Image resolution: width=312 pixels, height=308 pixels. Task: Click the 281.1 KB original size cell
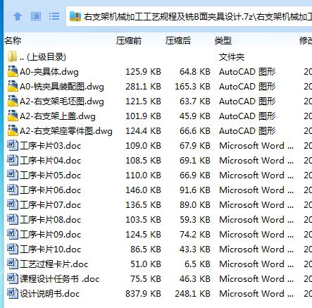point(143,87)
